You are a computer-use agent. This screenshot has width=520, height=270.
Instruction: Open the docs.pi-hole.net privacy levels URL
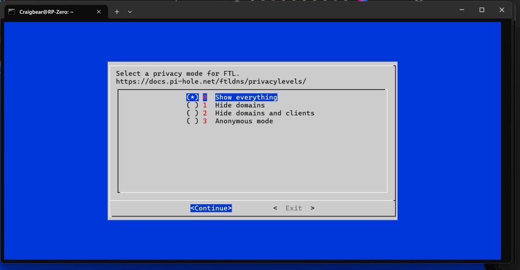(211, 81)
